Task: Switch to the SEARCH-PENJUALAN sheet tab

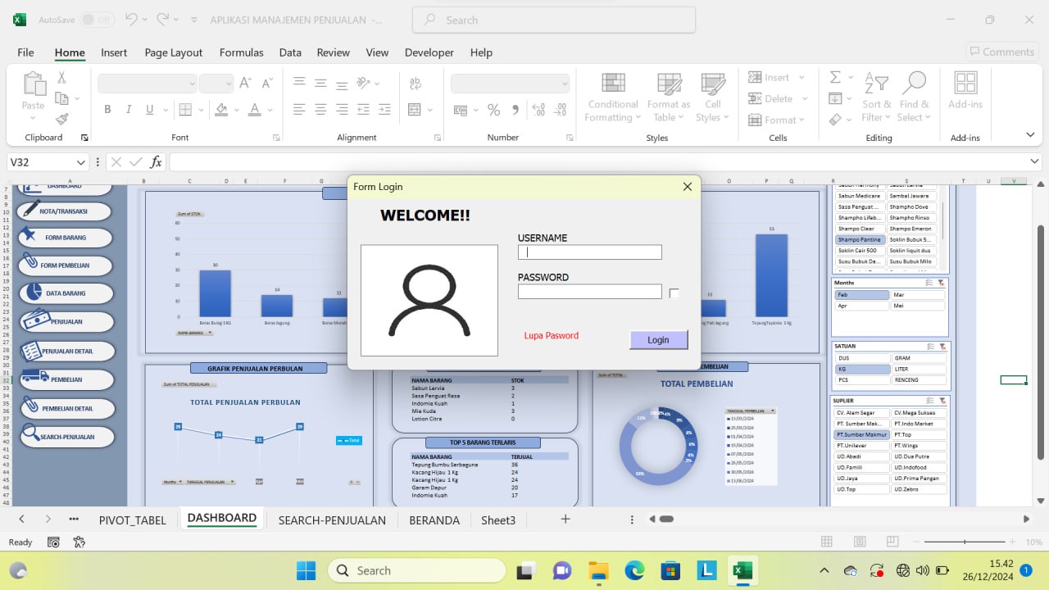Action: point(332,520)
